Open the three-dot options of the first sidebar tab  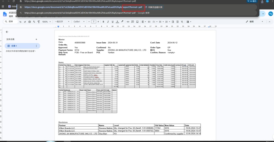[36, 46]
